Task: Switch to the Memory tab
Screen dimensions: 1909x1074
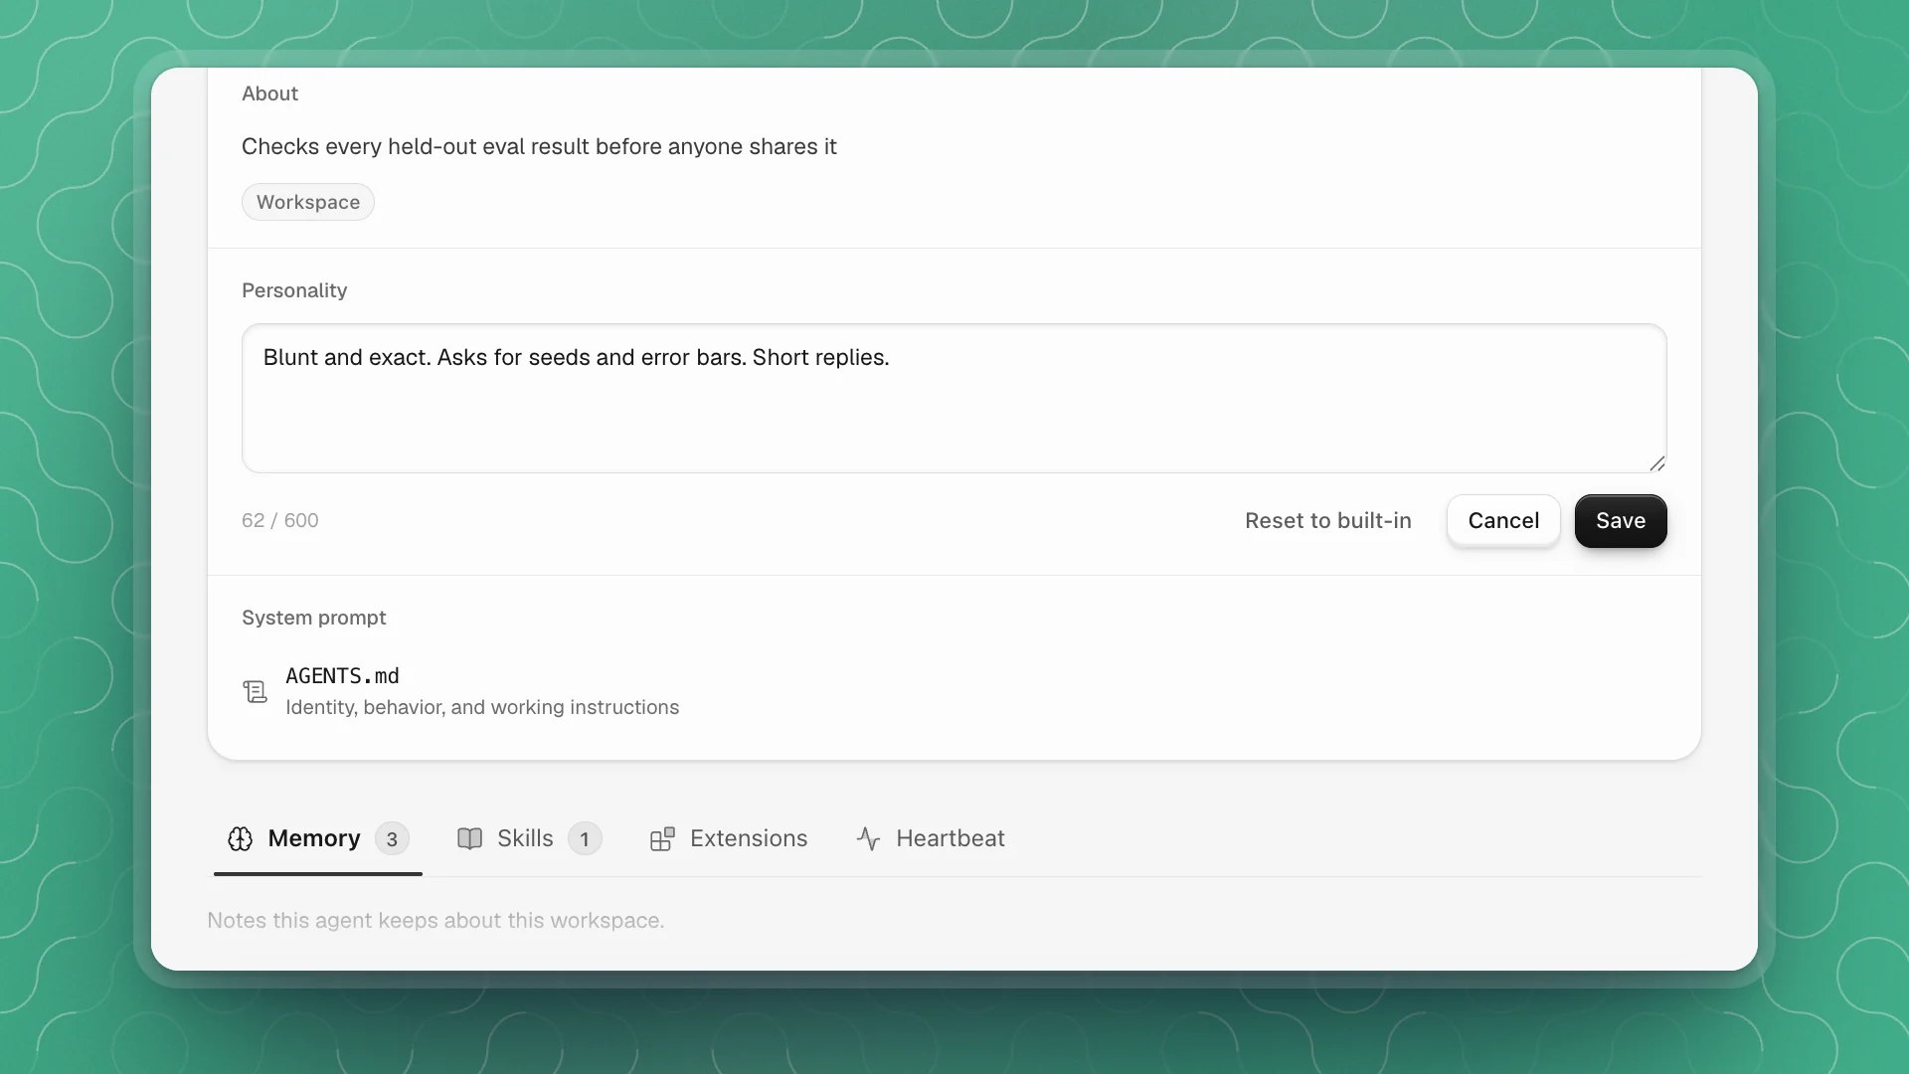Action: [x=318, y=838]
